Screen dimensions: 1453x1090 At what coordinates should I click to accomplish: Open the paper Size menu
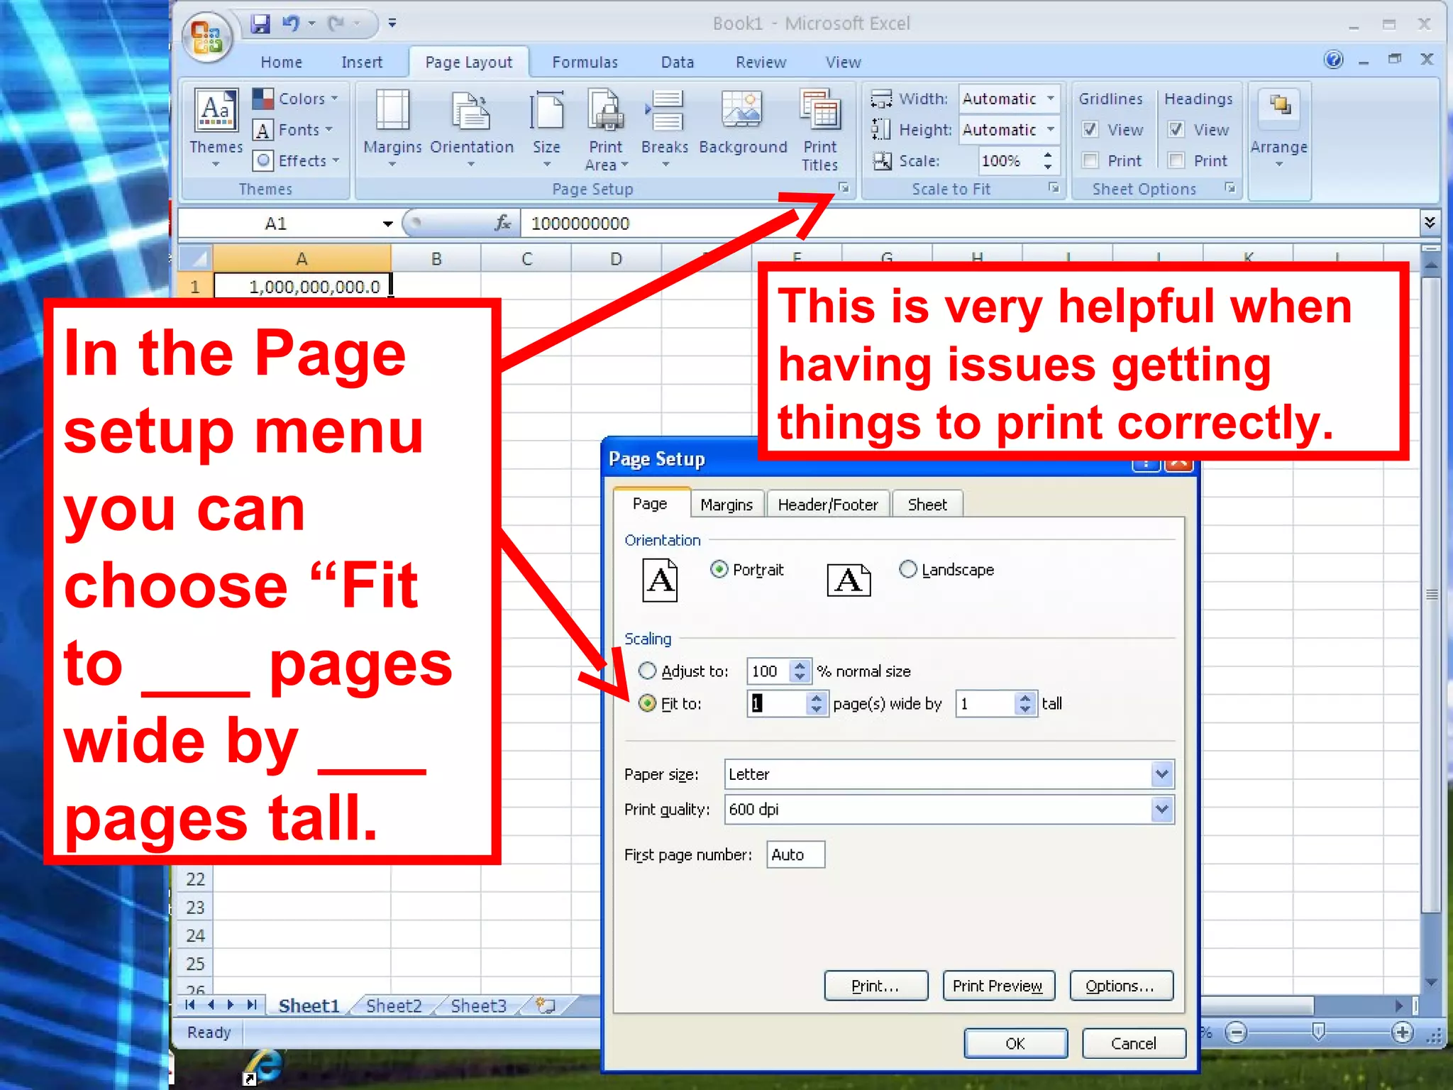pyautogui.click(x=546, y=129)
